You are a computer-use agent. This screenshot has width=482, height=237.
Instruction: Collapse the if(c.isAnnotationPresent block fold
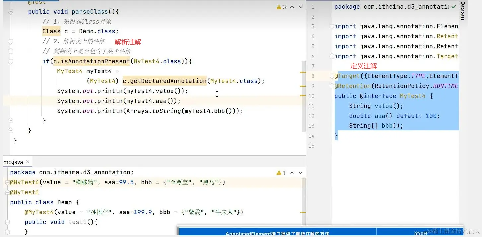(11, 62)
